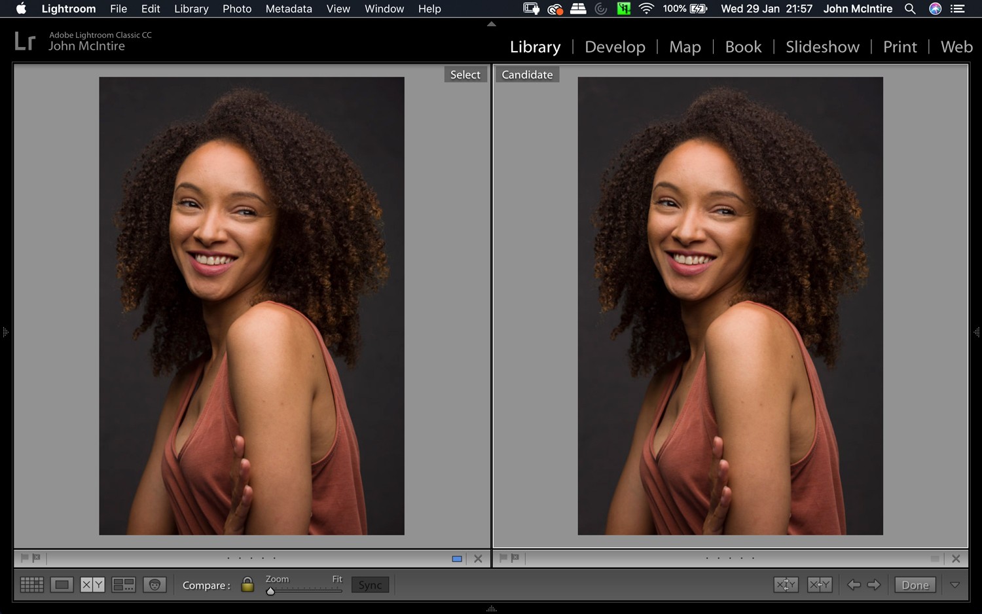Screen dimensions: 982x614
Task: Adjust the Zoom slider handle
Action: point(271,590)
